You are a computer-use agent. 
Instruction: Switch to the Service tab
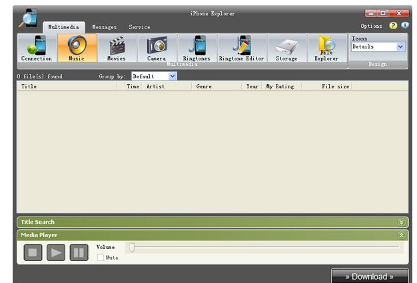click(x=139, y=27)
